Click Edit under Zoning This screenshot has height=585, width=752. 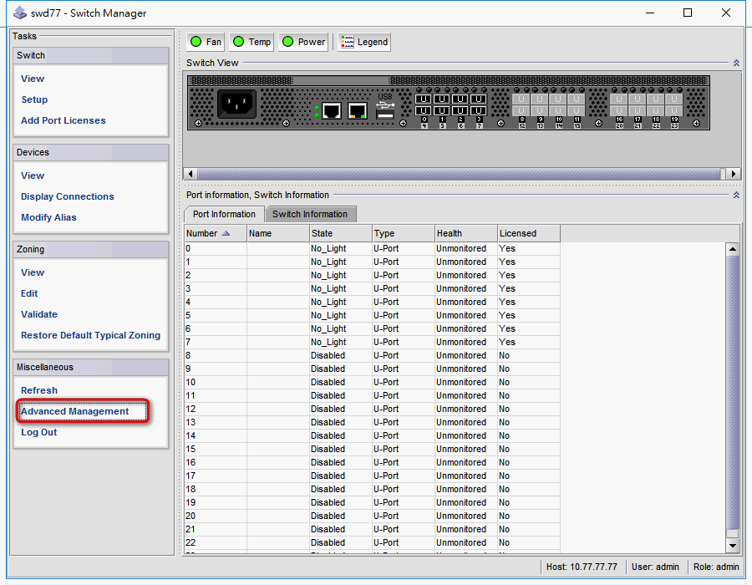(29, 293)
